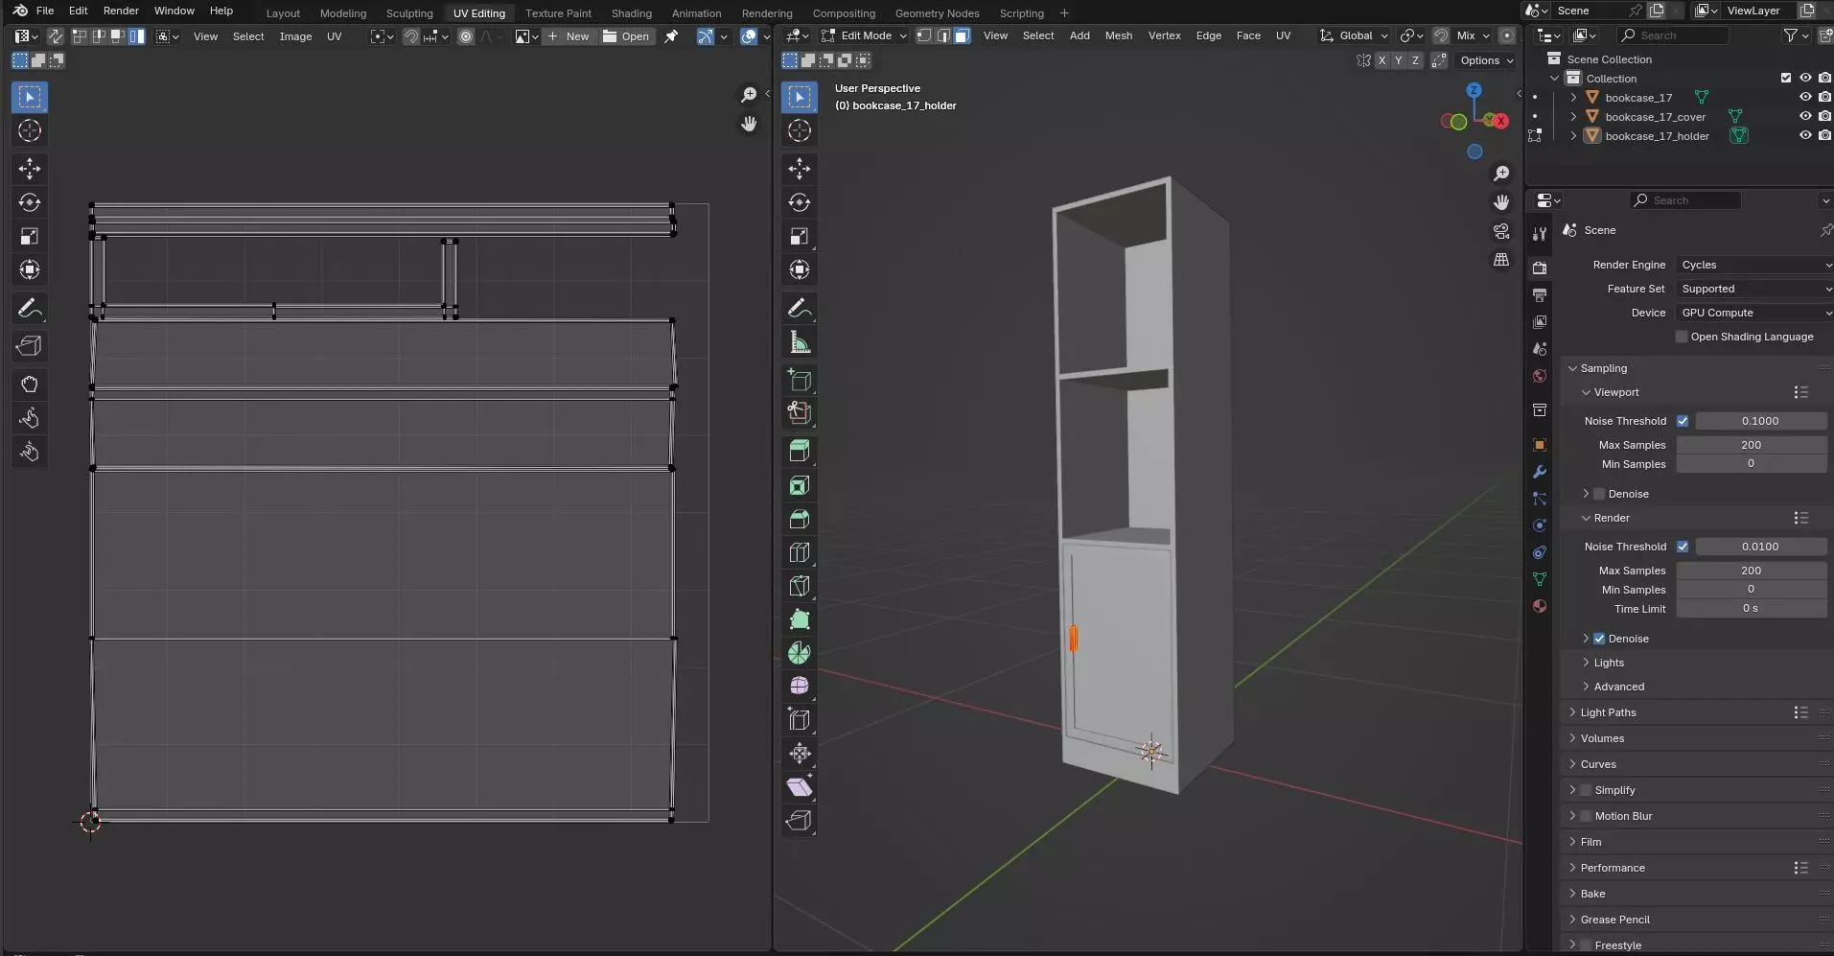Choose the Pinch tool in UV editor
This screenshot has width=1834, height=956.
30,452
